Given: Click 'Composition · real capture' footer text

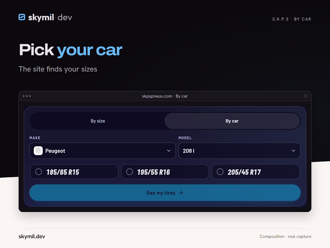Looking at the screenshot, I should pyautogui.click(x=285, y=237).
